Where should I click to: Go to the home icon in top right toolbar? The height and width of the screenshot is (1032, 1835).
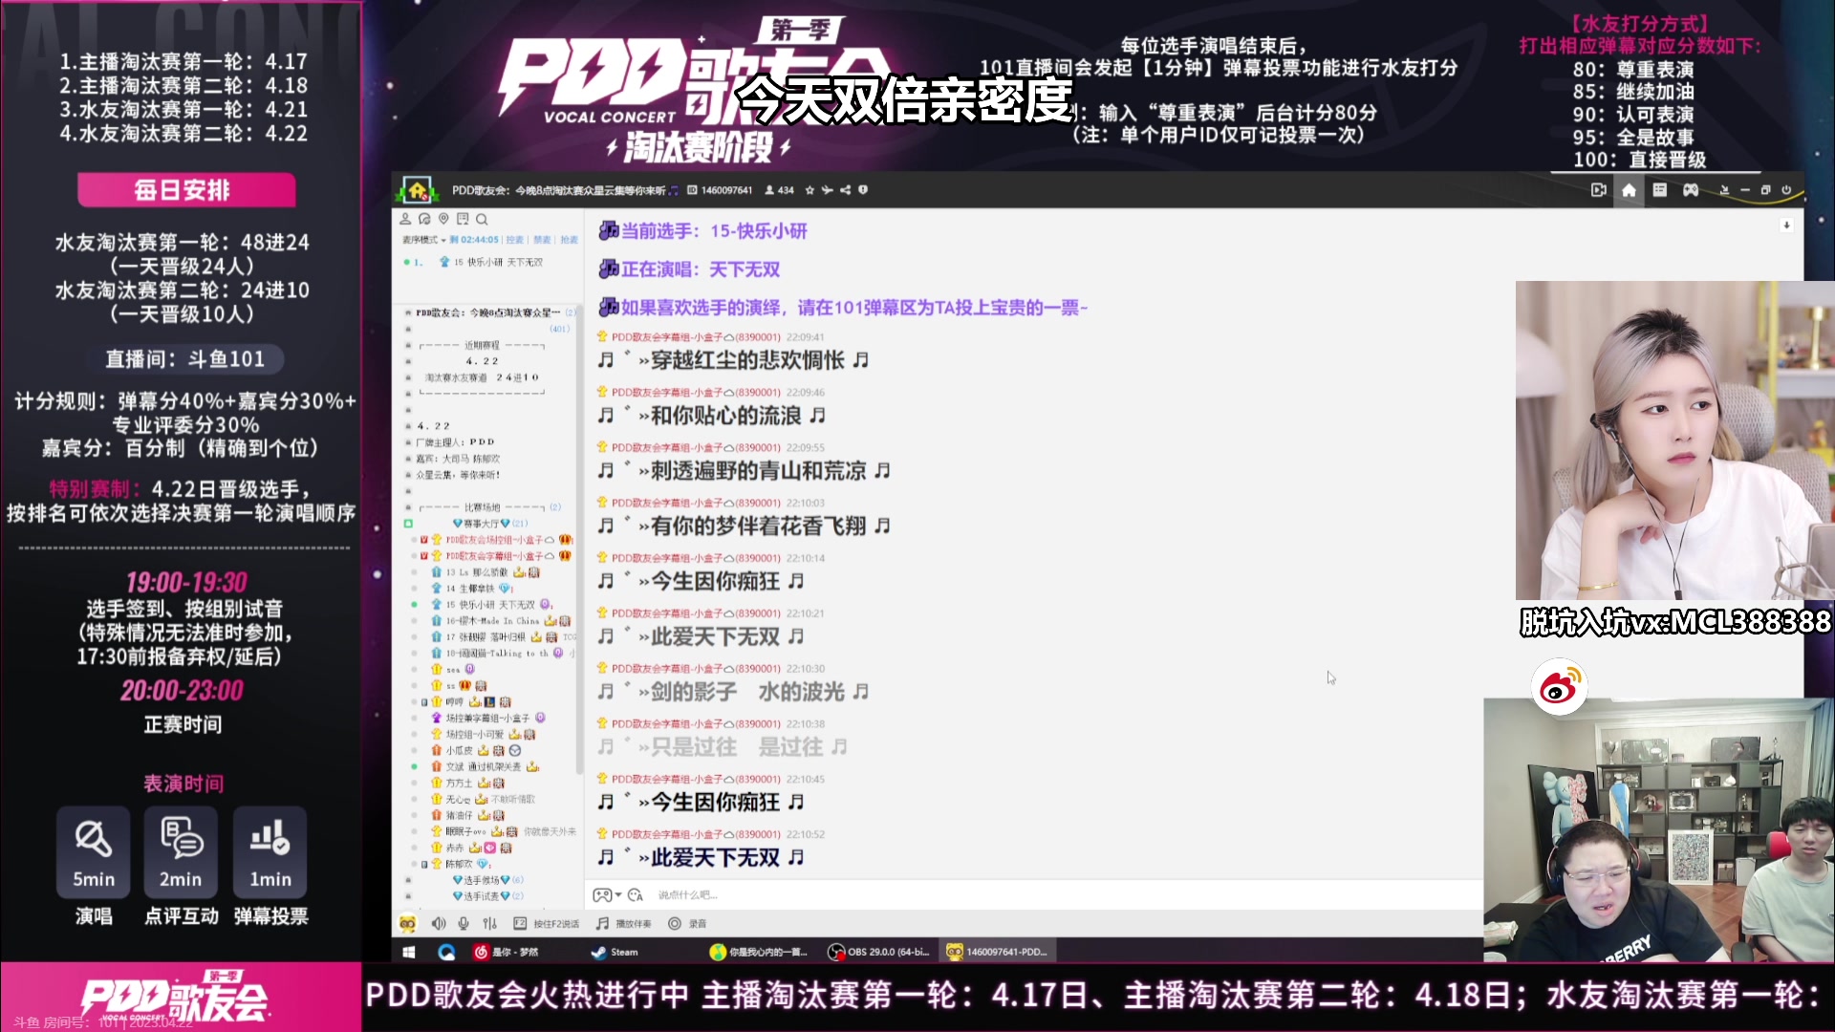tap(1629, 190)
